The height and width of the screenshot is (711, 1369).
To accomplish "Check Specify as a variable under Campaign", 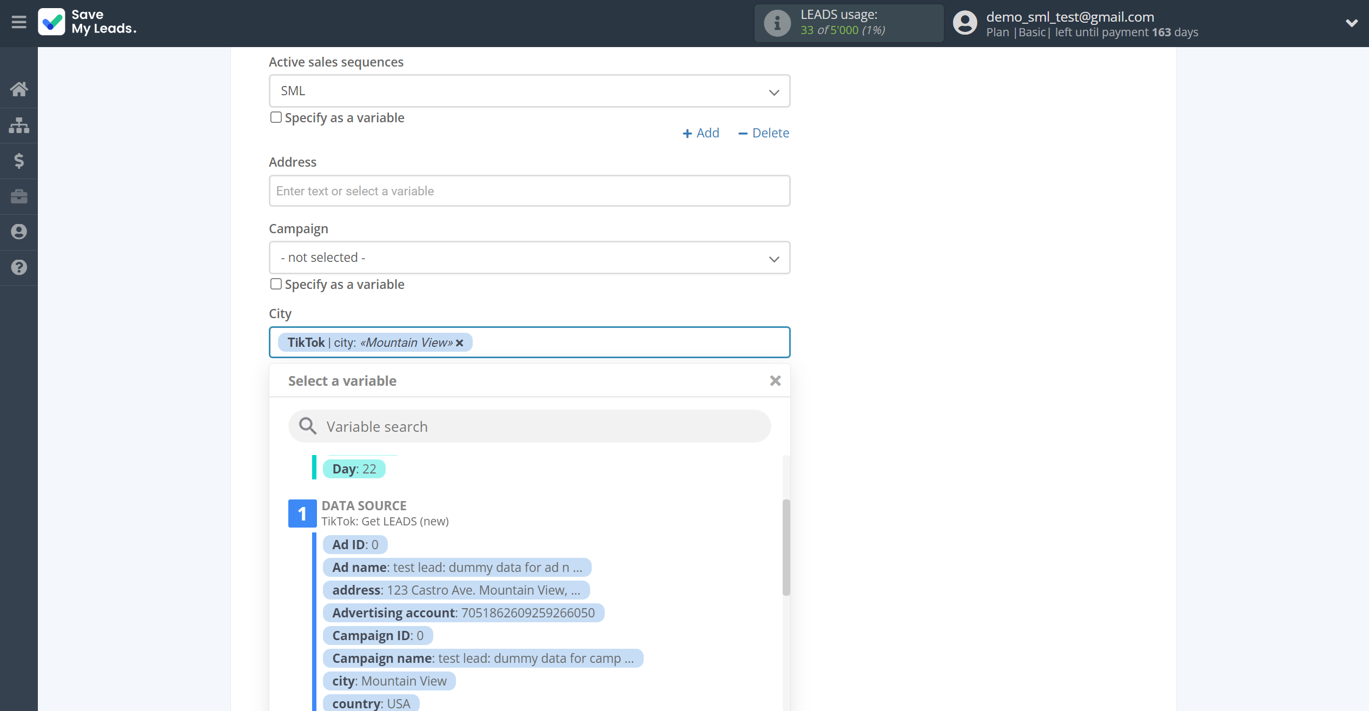I will [276, 284].
